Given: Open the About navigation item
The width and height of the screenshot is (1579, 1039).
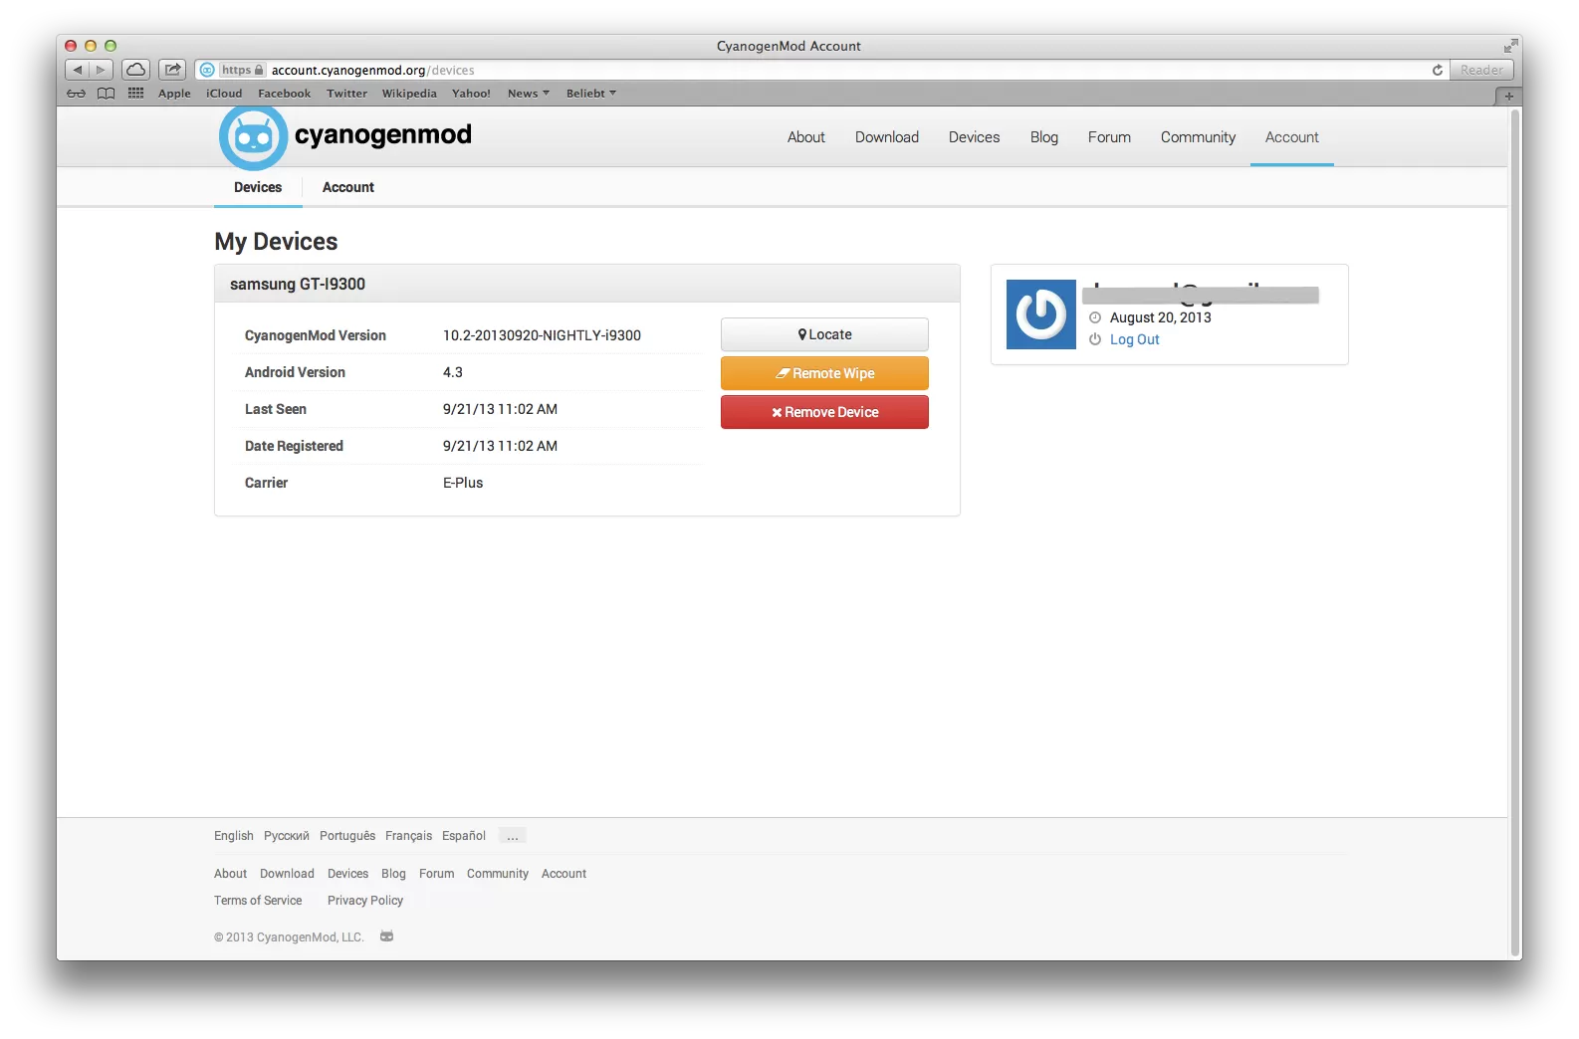Looking at the screenshot, I should pos(806,137).
